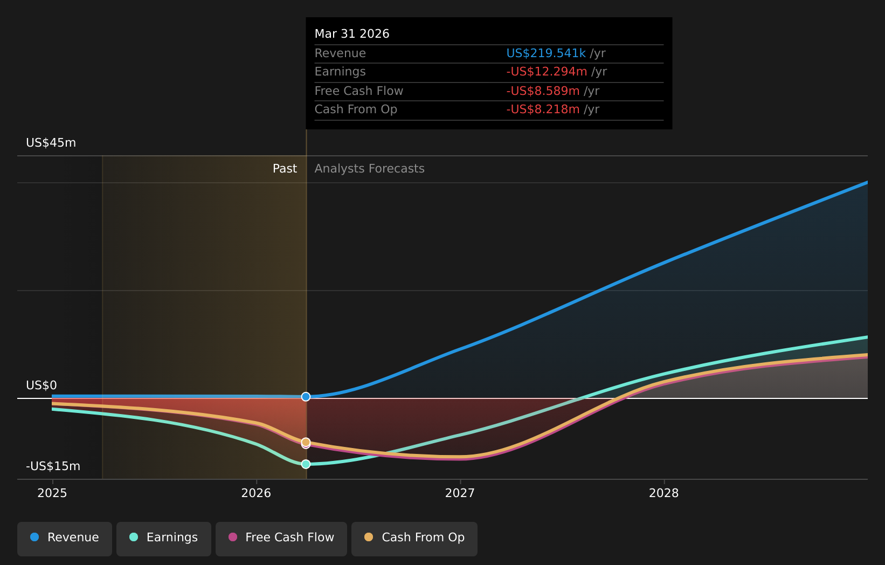Click the Mar 31 2026 tooltip date

click(352, 34)
